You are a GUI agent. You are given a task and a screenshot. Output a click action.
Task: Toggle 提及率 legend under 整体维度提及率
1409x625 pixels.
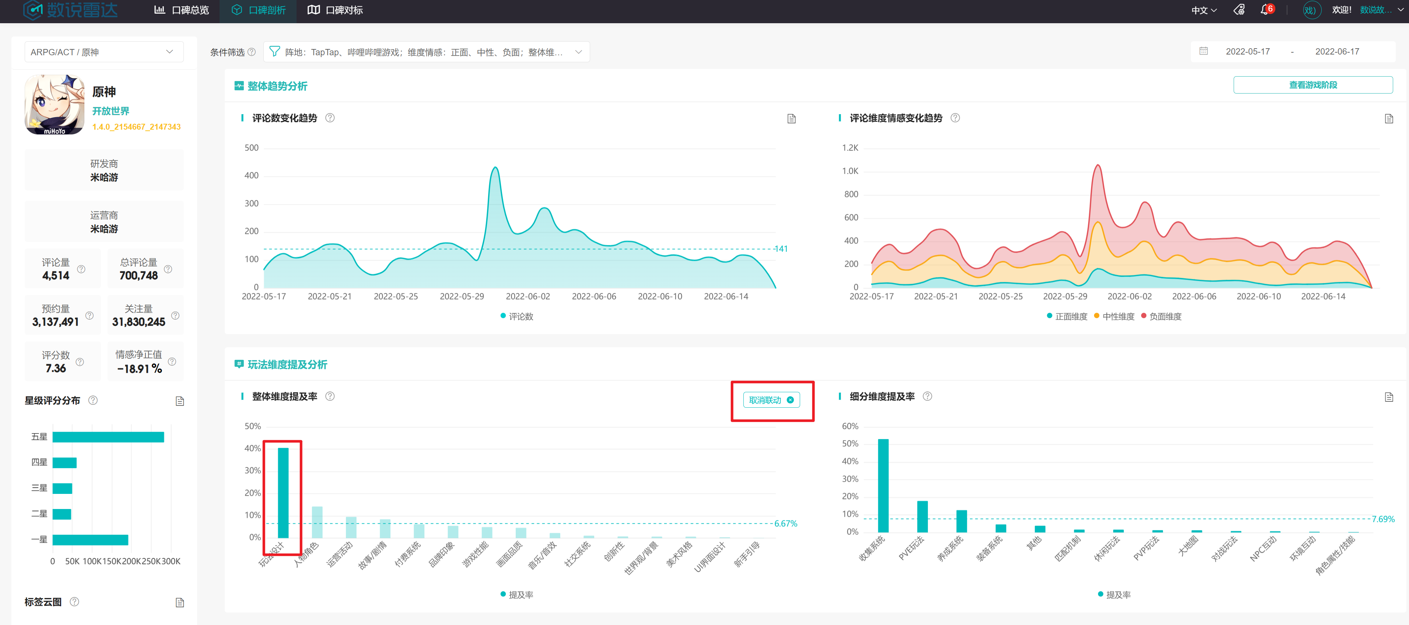point(517,594)
